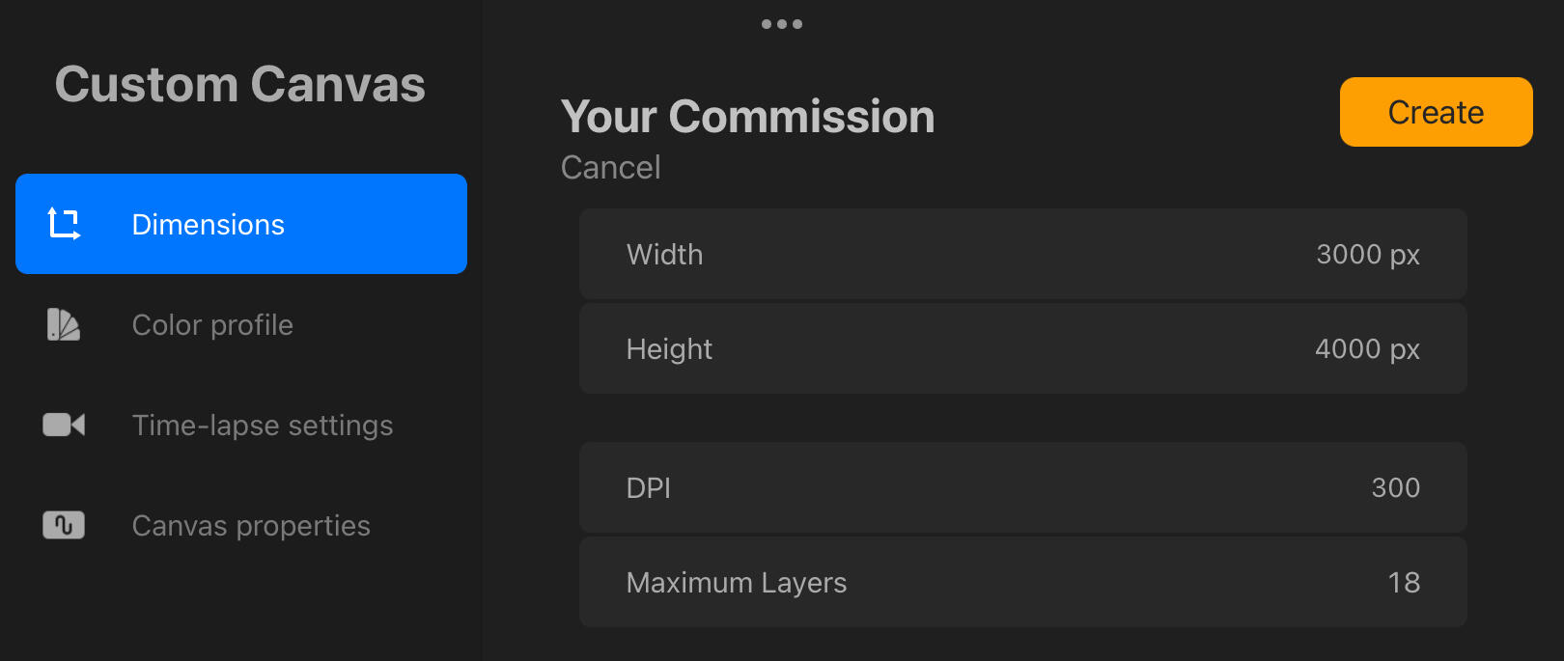Tap the Maximum Layers label

[736, 583]
